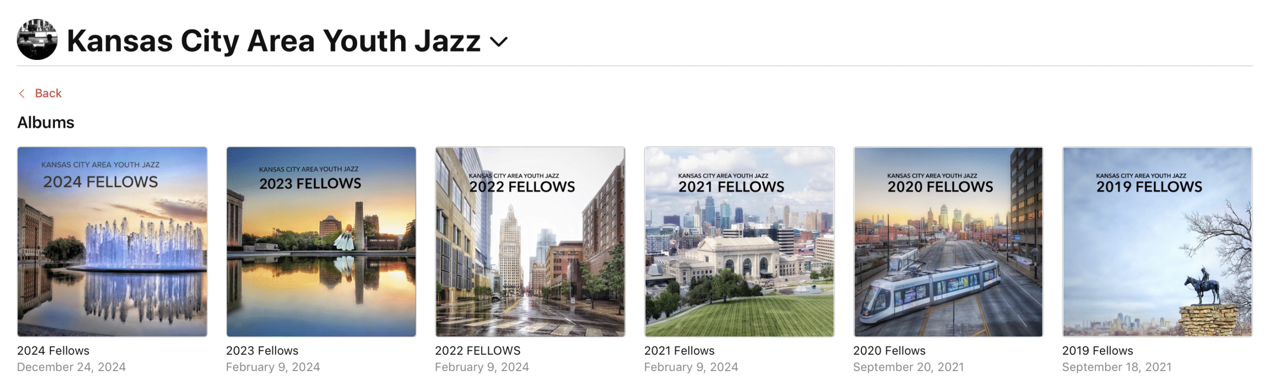The width and height of the screenshot is (1268, 386).
Task: Click the Albums section heading
Action: (x=46, y=122)
